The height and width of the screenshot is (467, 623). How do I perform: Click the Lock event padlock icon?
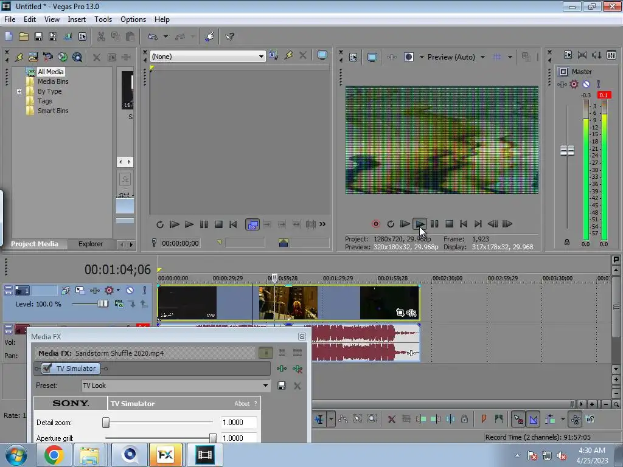pyautogui.click(x=464, y=418)
